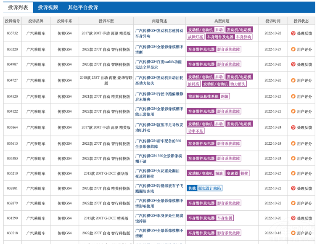
Task: Click the 用户评分 star icon in row 834520
Action: (x=293, y=96)
